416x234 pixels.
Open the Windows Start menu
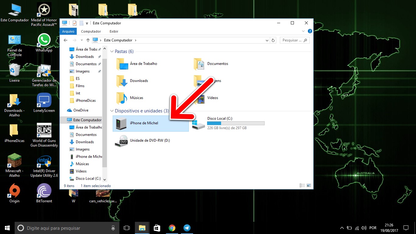(x=7, y=228)
